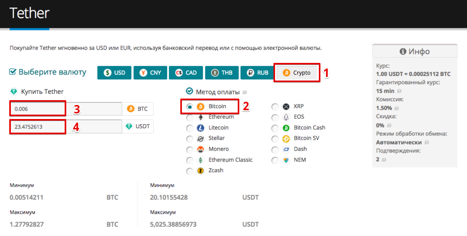
Task: Click maximum value 1.27792827 BTC
Action: 27,224
